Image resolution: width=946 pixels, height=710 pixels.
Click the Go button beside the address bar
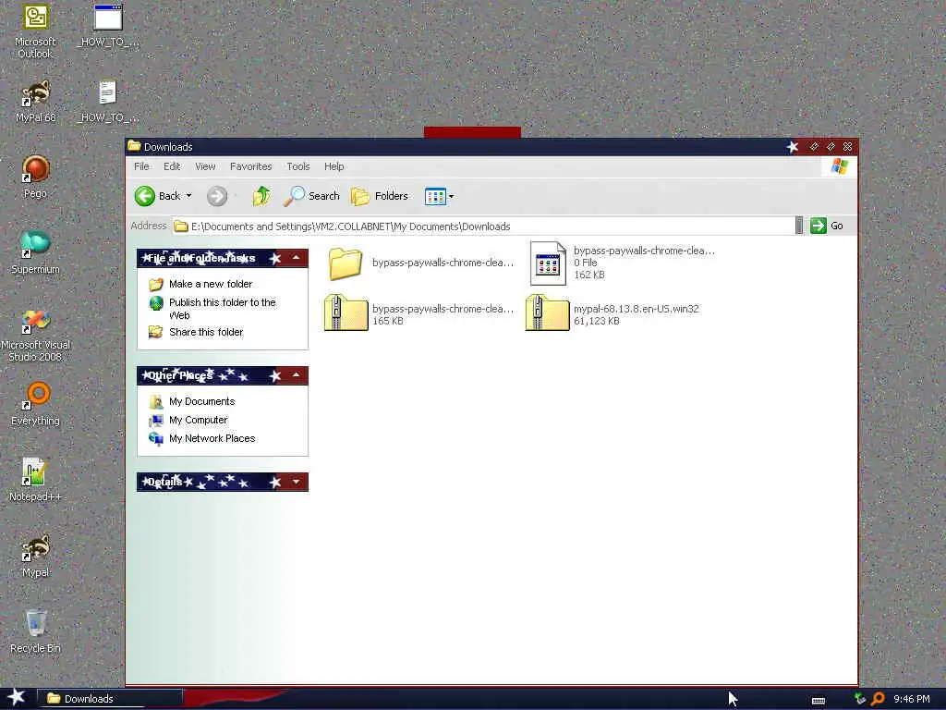point(827,226)
